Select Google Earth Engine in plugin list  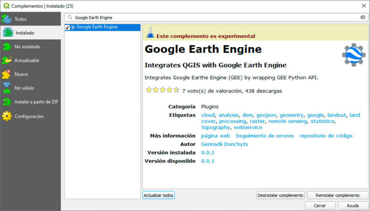click(x=103, y=27)
